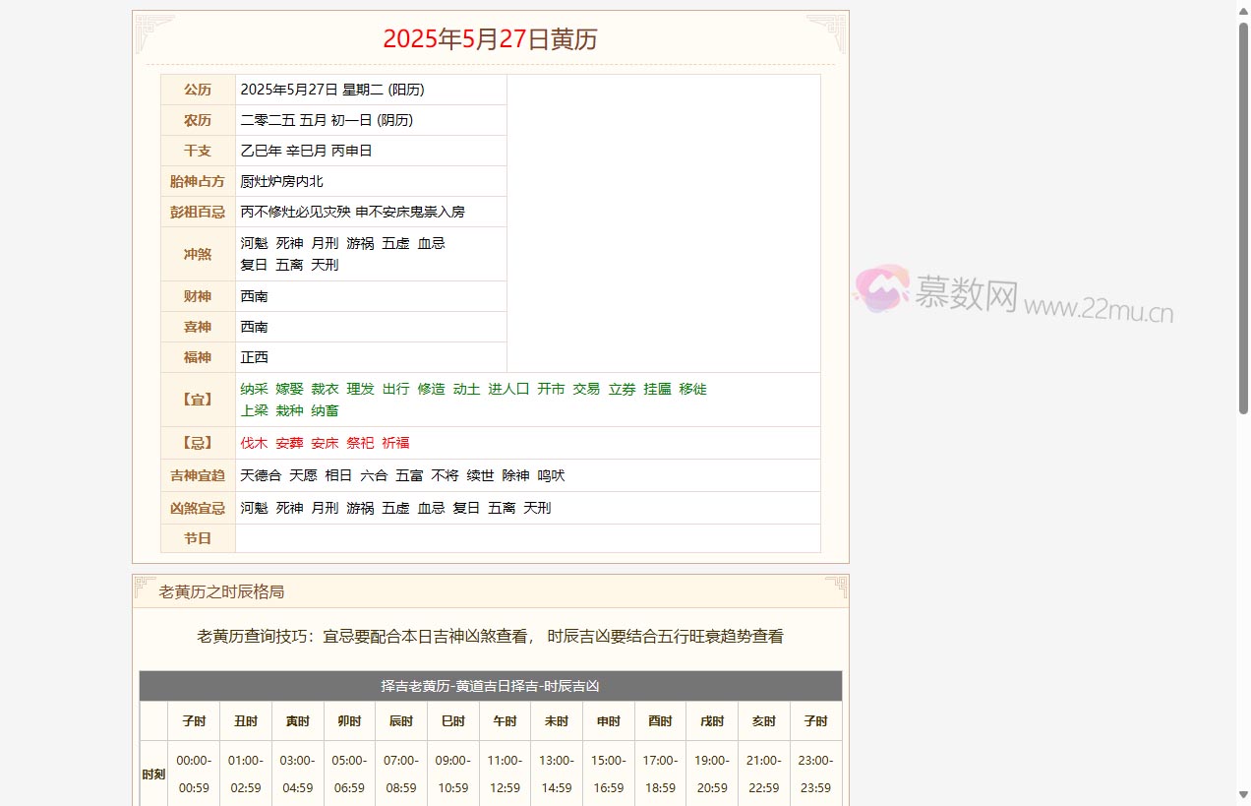Click 上梁 in the second 宜 line

[254, 410]
